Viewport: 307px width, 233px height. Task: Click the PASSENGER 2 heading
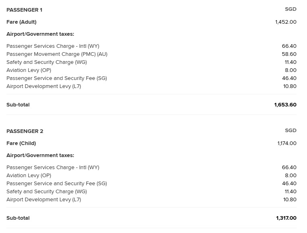pyautogui.click(x=25, y=131)
